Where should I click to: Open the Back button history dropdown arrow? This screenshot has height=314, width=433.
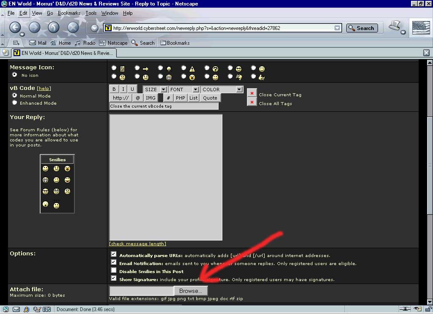click(22, 35)
